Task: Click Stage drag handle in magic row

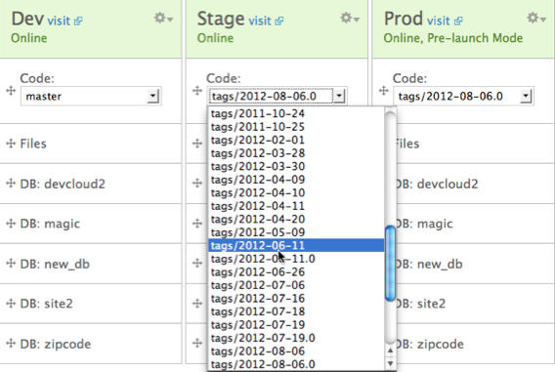Action: pos(197,224)
